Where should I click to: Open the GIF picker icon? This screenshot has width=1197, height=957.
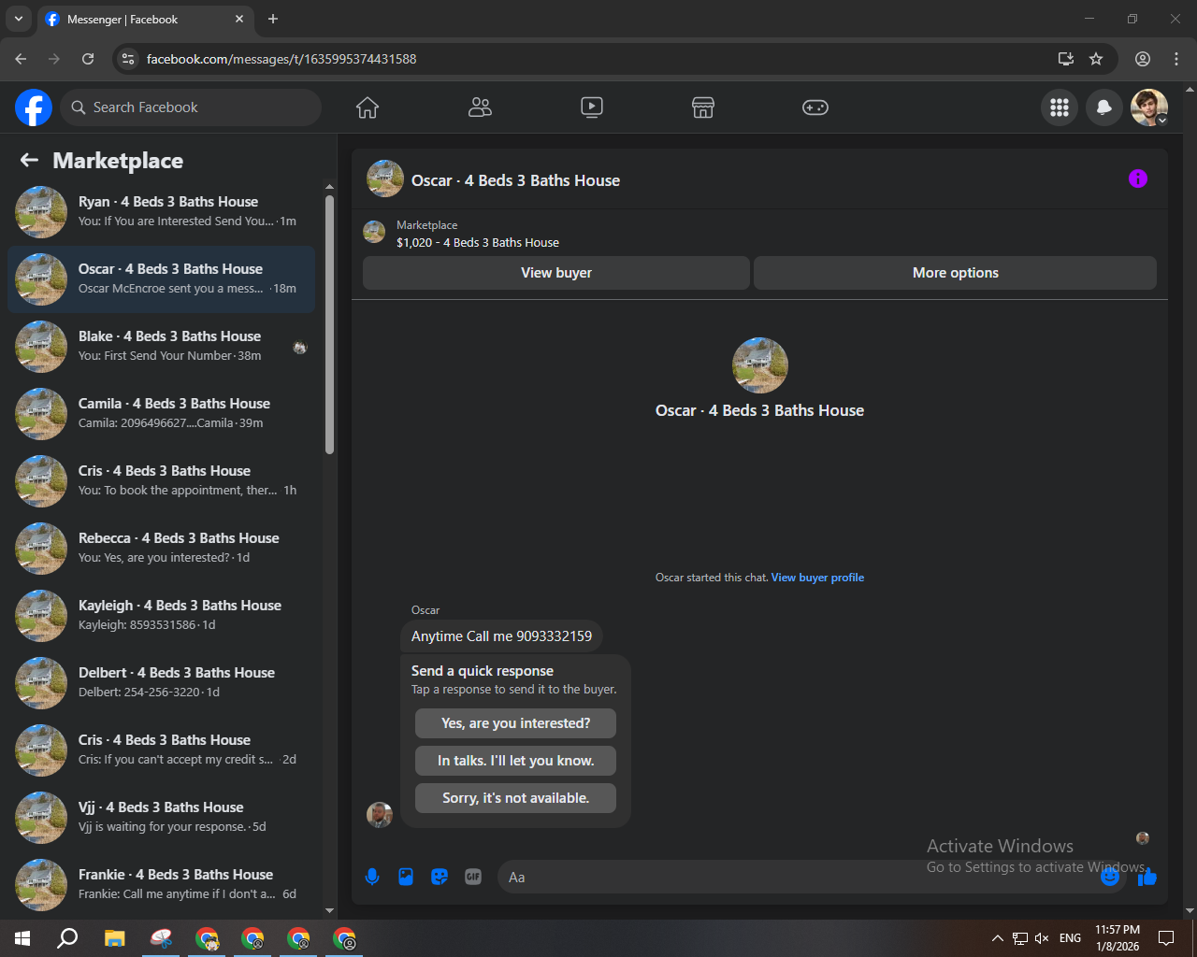point(473,877)
